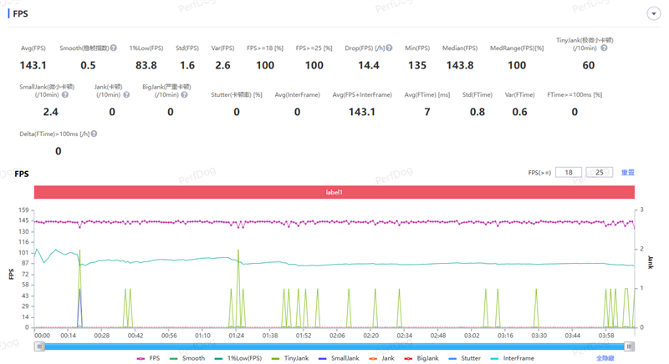
Task: Click help icon beside SmallJank (/10min)
Action: pos(65,95)
